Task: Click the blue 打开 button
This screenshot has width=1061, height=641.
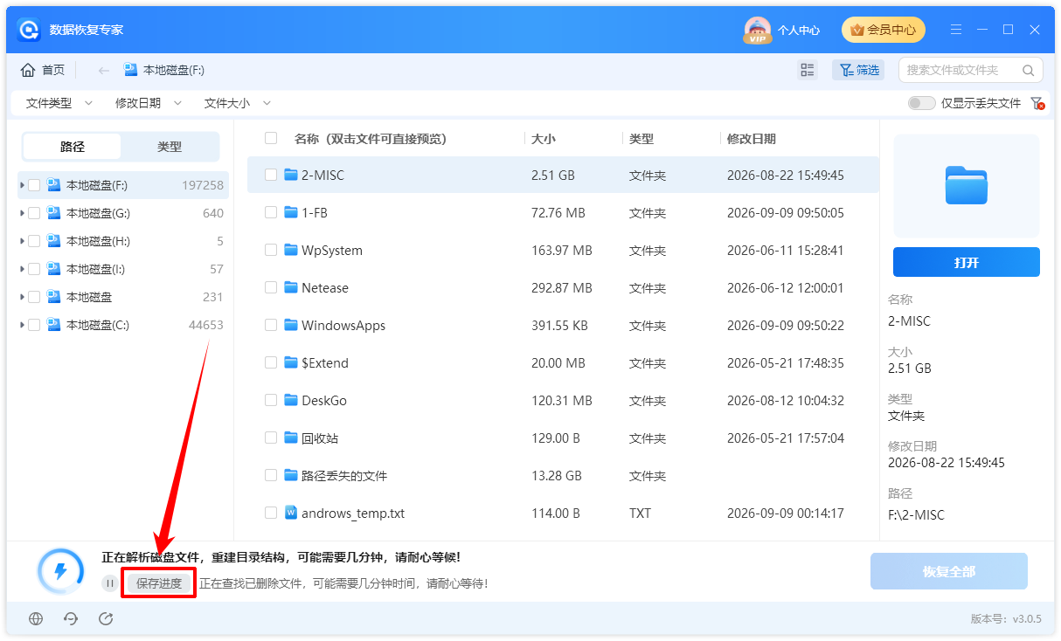Action: (967, 262)
